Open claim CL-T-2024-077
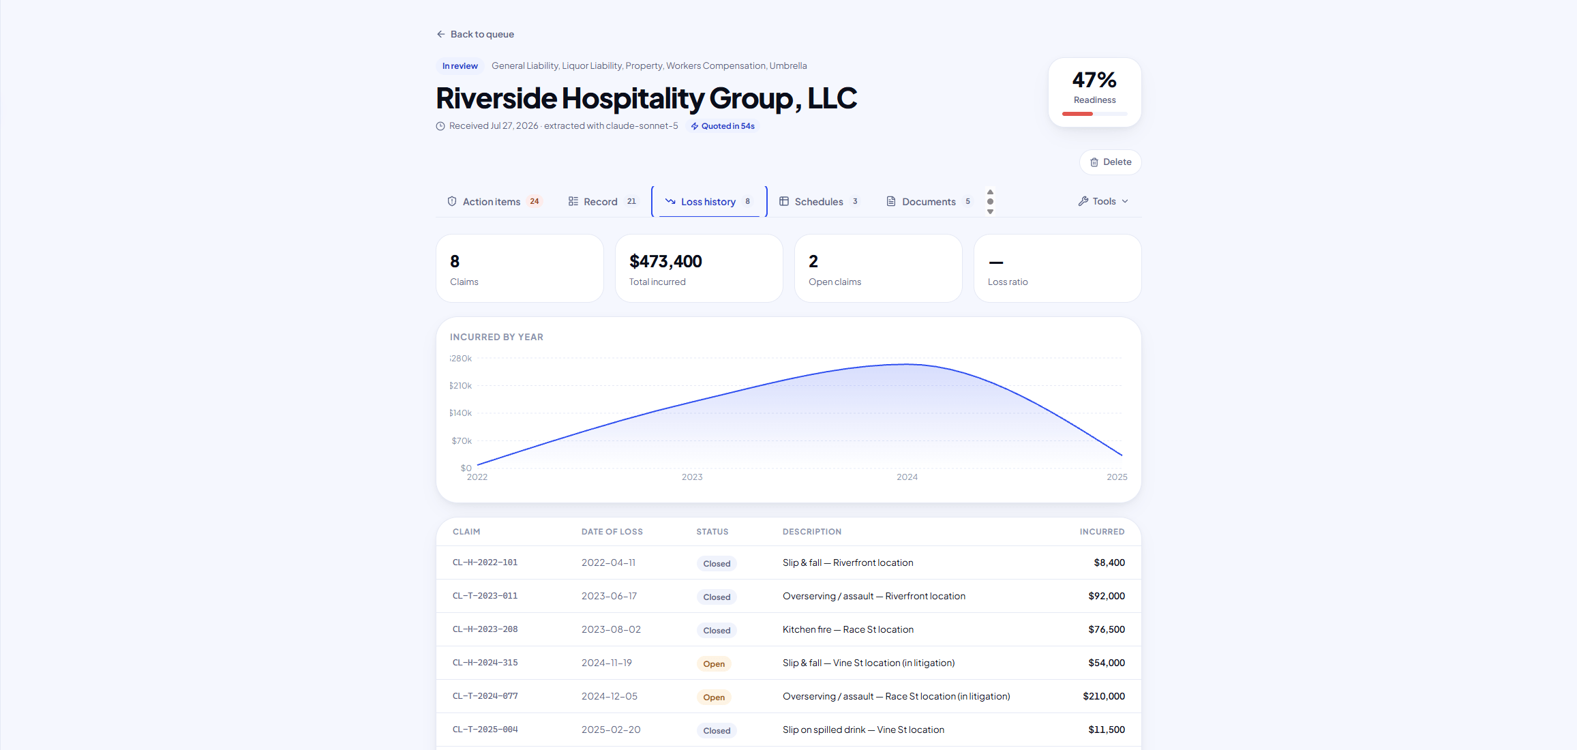This screenshot has height=750, width=1577. 485,697
